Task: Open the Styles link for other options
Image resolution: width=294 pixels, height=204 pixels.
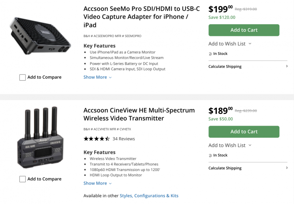Action: [x=126, y=196]
